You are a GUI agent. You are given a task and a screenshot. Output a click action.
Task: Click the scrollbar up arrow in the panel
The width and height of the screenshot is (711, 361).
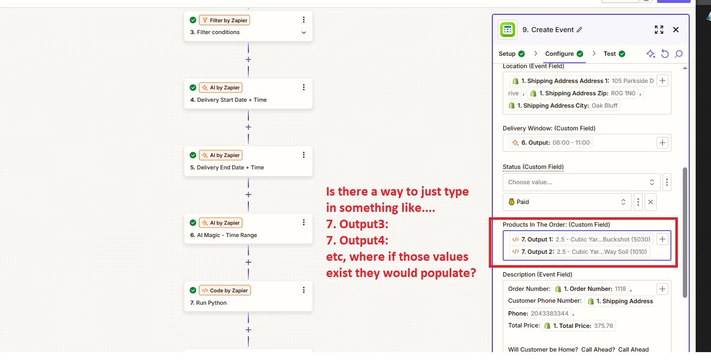(x=685, y=68)
